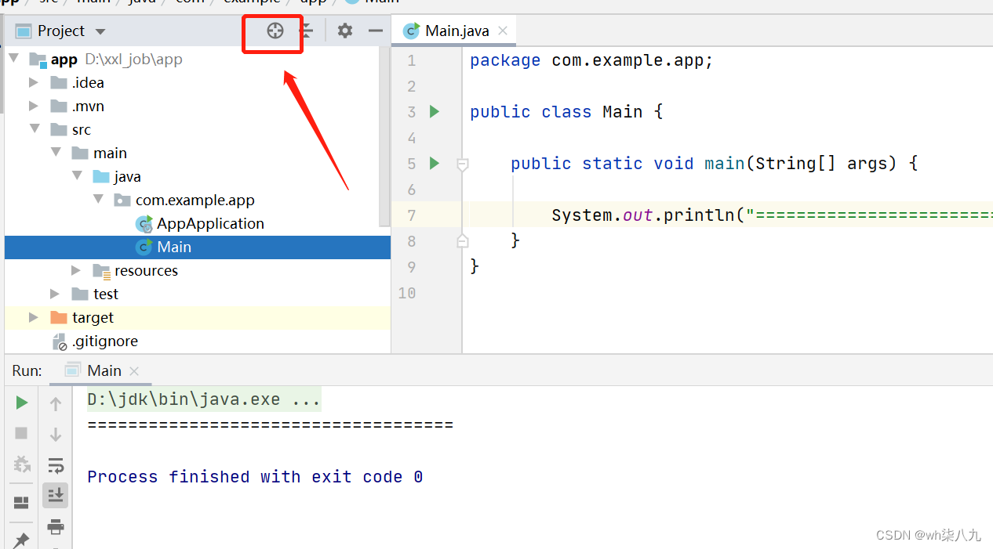
Task: Close the Main run tab
Action: (x=134, y=371)
